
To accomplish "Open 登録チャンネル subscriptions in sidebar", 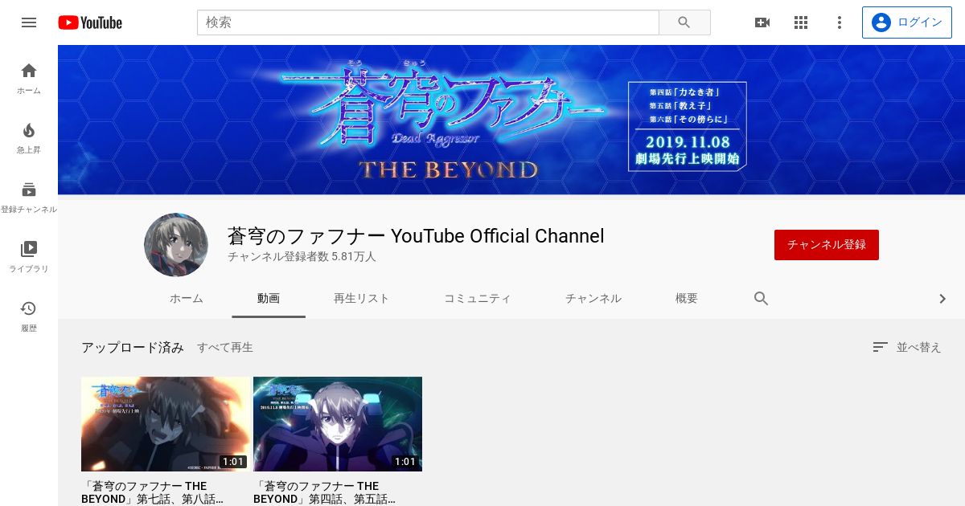I will [x=29, y=198].
